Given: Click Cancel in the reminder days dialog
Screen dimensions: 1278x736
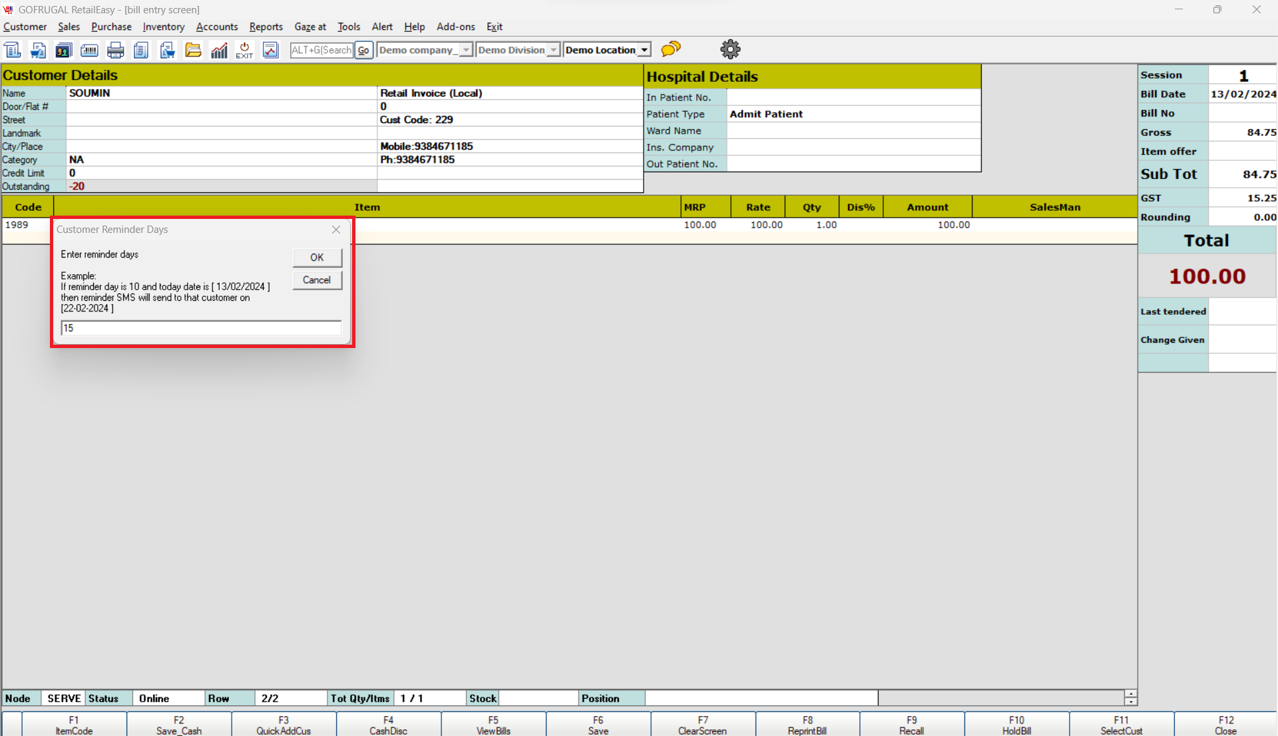Looking at the screenshot, I should point(317,280).
